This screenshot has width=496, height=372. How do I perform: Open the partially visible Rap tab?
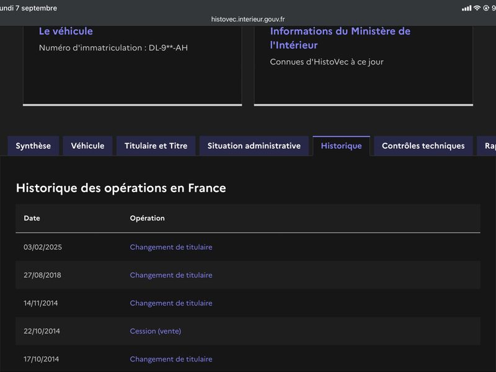tap(487, 146)
